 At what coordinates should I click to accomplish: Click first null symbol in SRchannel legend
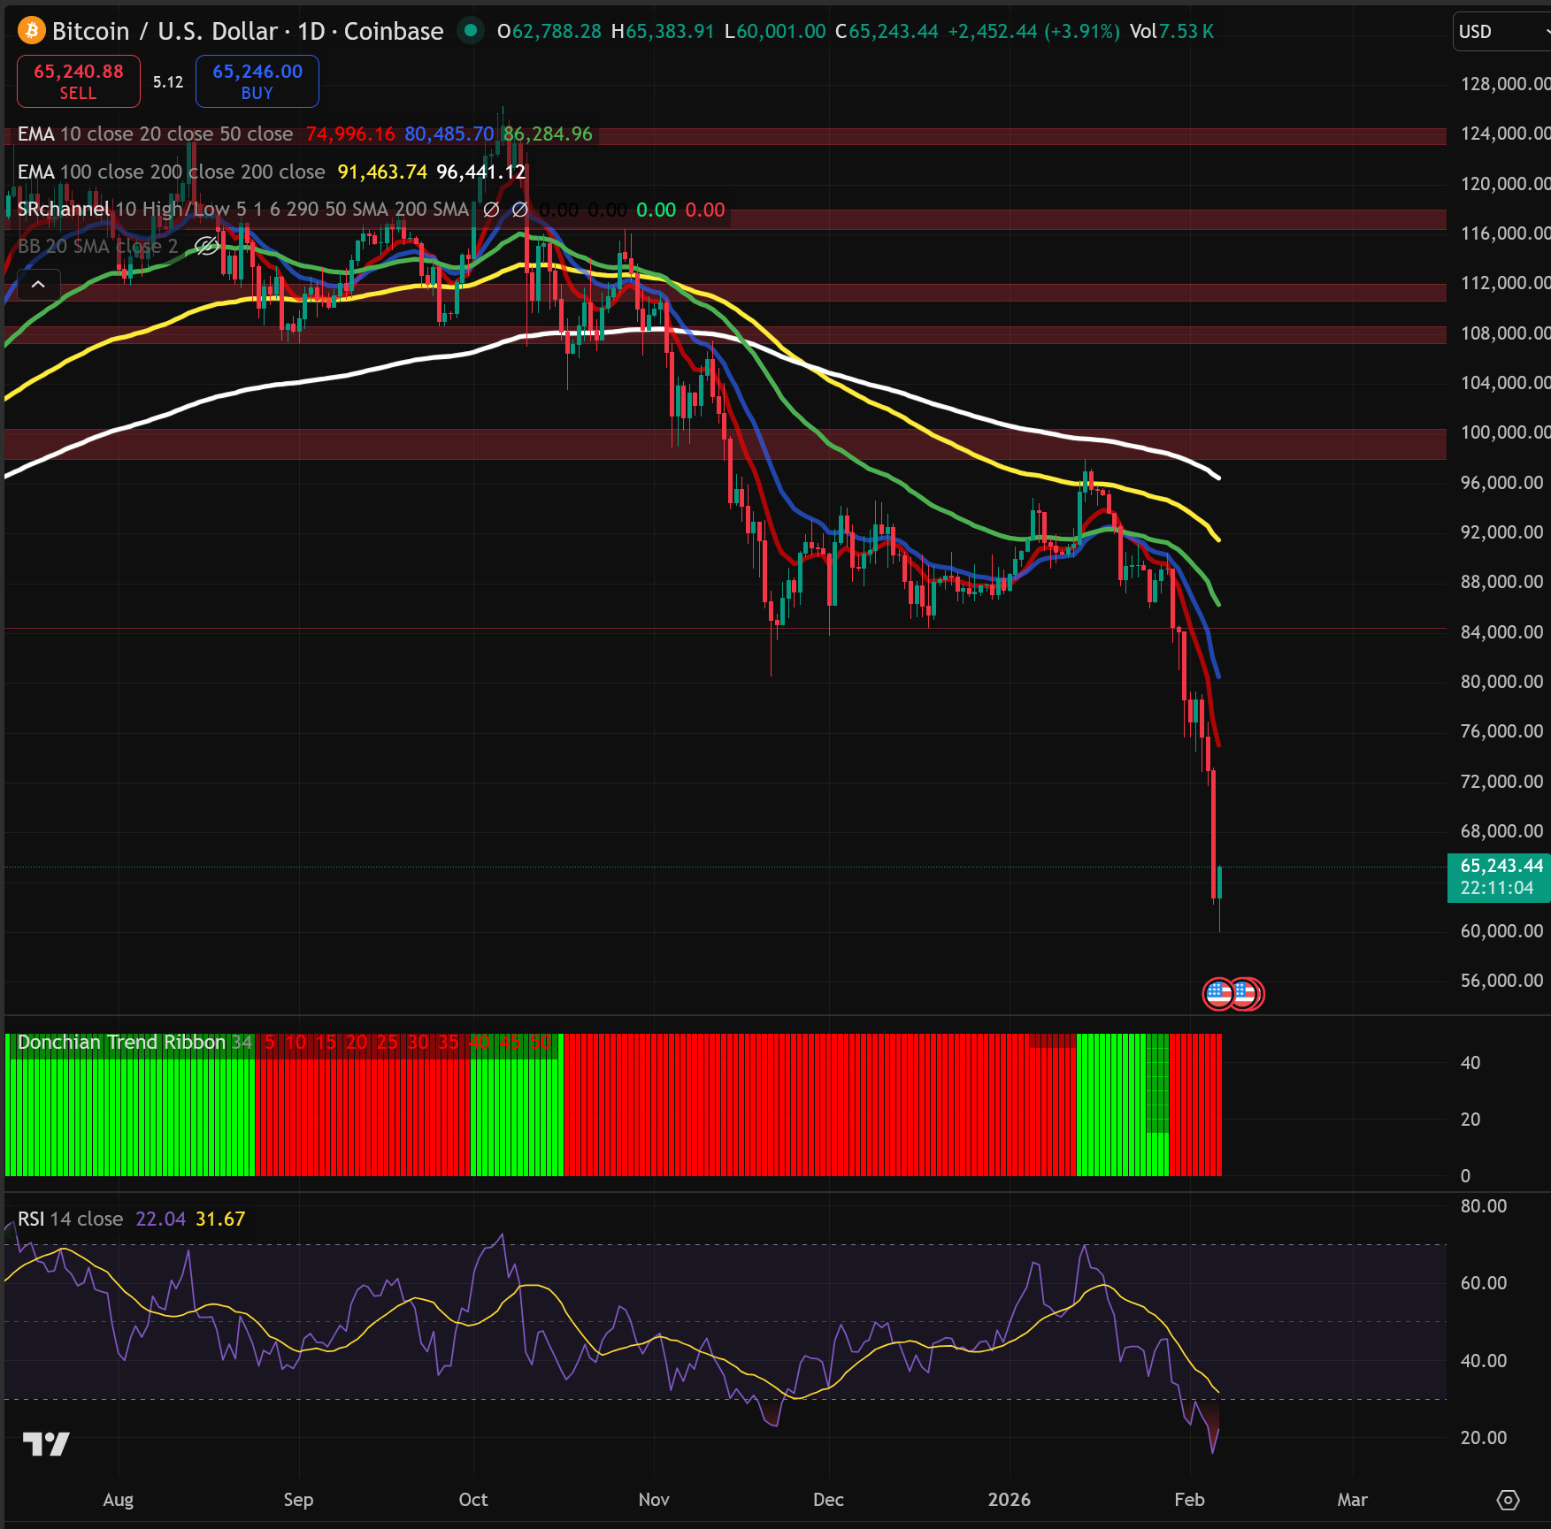point(491,210)
